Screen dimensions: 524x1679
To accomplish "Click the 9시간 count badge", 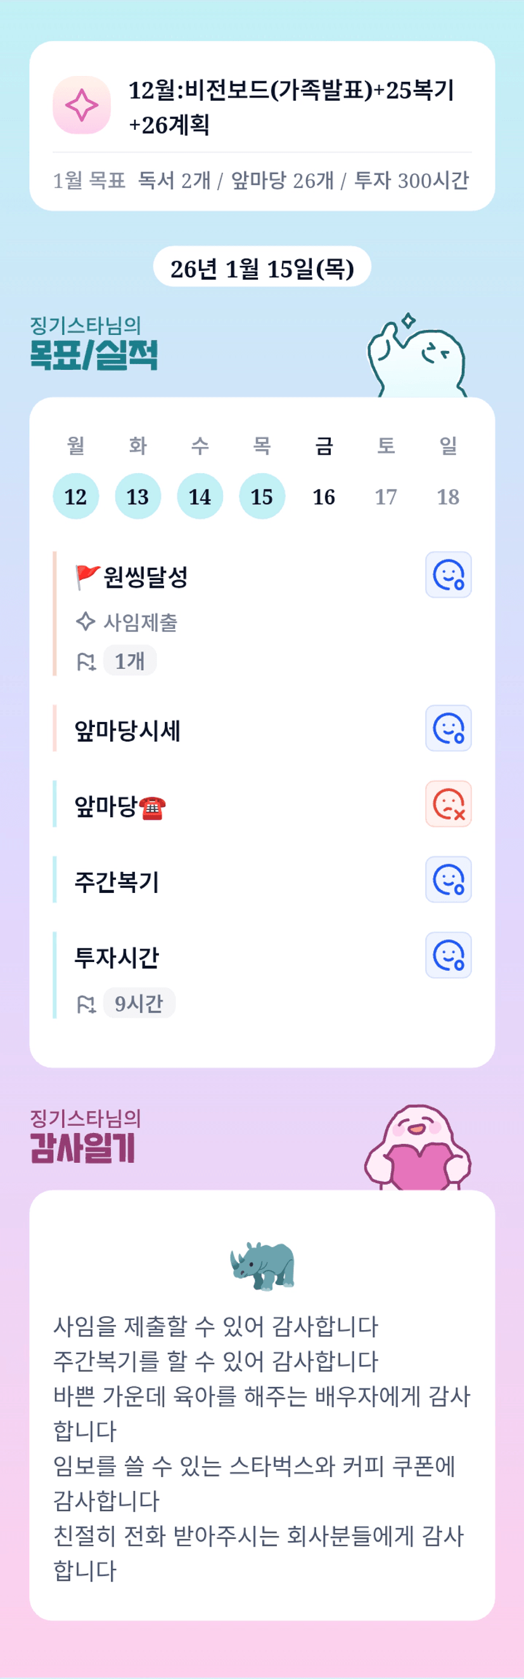I will [x=139, y=1003].
